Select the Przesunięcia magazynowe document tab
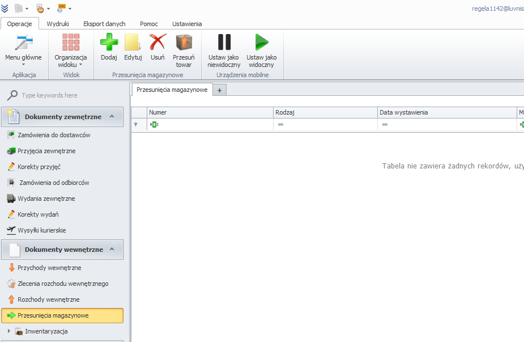 pos(172,90)
